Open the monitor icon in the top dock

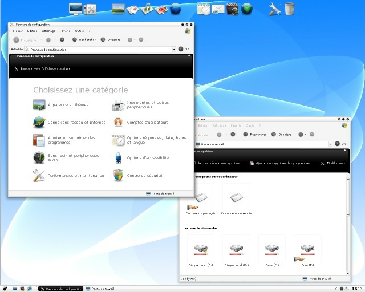tap(76, 9)
